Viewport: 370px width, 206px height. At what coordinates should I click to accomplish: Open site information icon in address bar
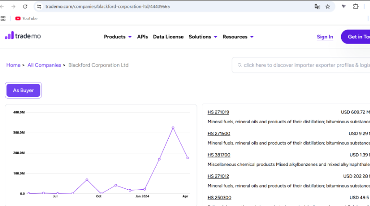(39, 7)
